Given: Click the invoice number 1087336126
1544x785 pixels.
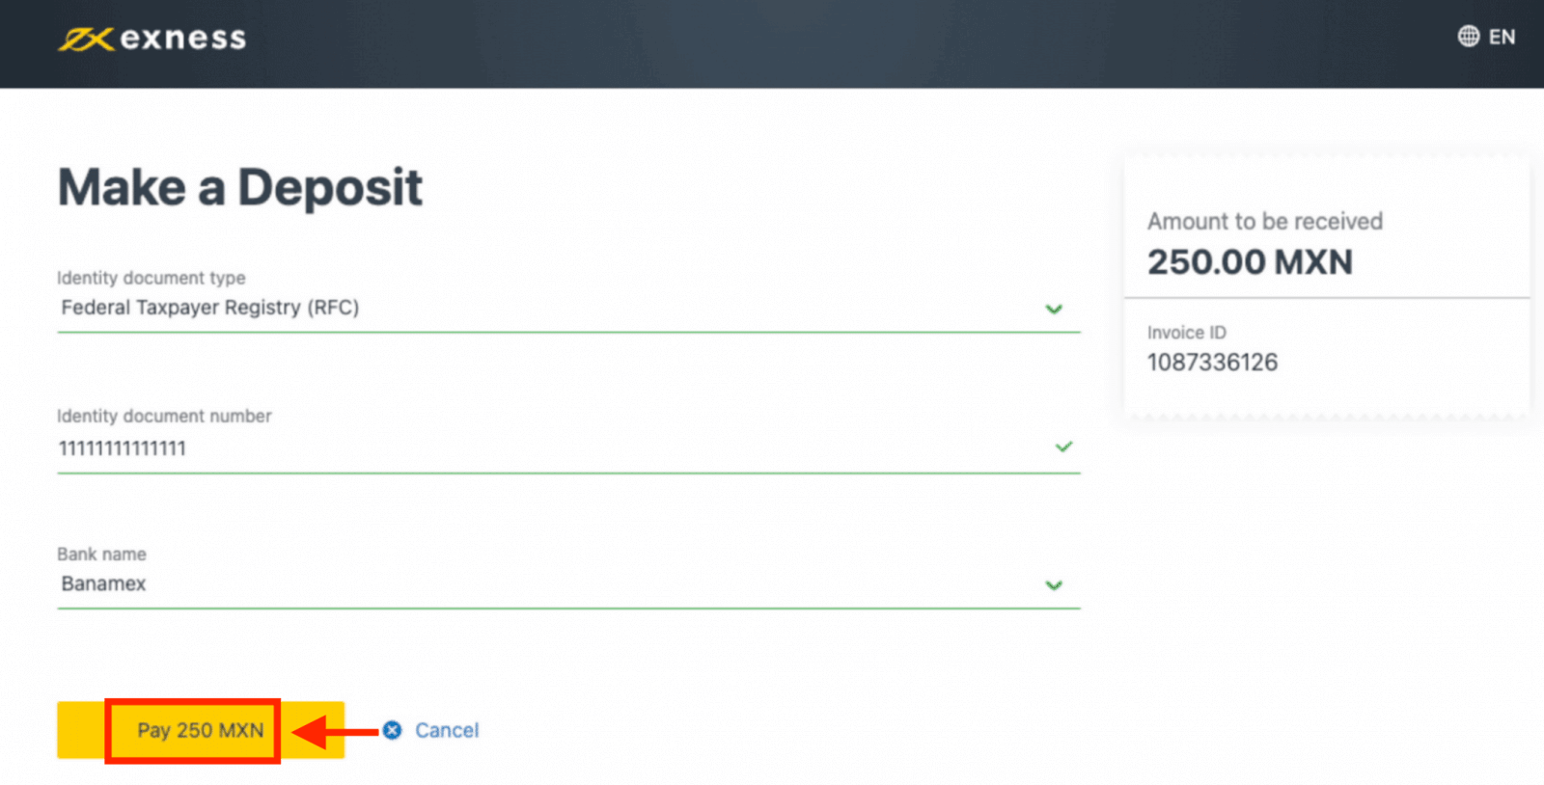Looking at the screenshot, I should click(x=1212, y=363).
